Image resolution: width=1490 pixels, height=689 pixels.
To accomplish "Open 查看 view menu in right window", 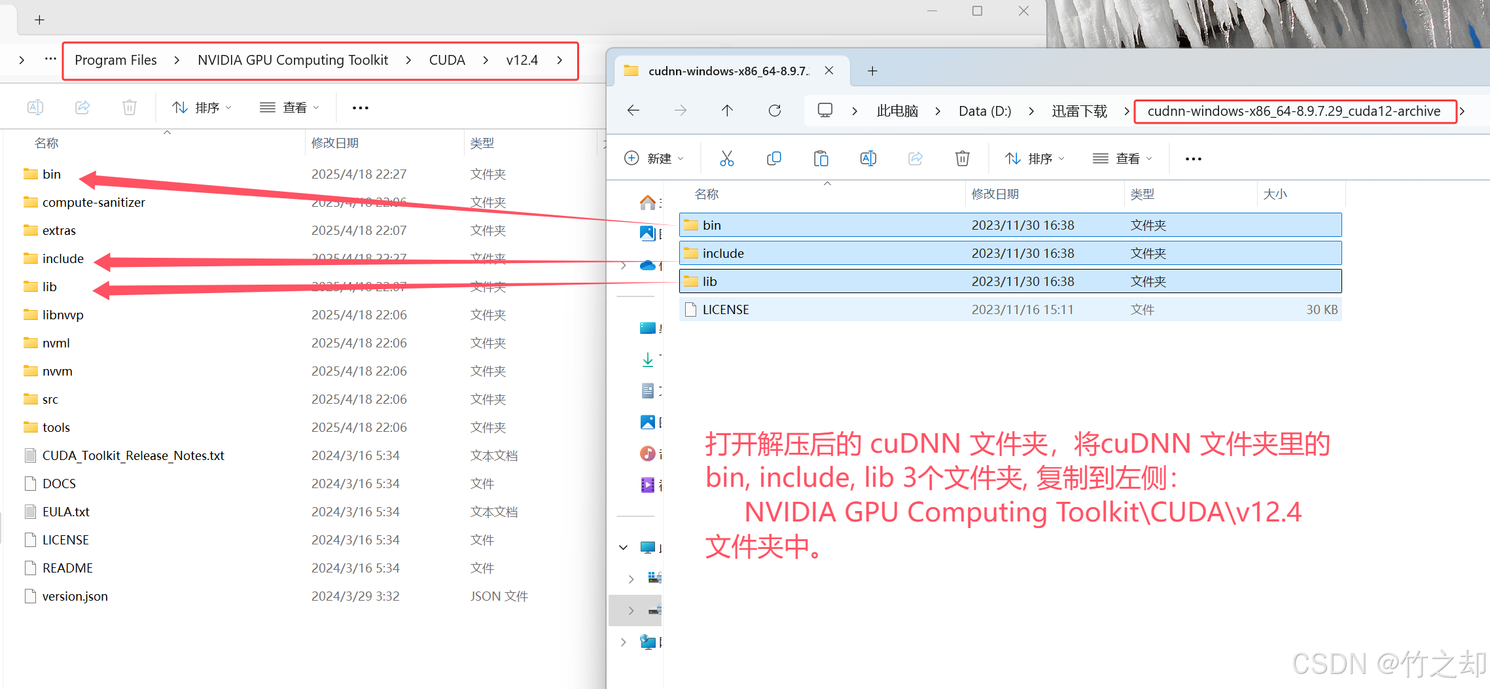I will (1122, 158).
